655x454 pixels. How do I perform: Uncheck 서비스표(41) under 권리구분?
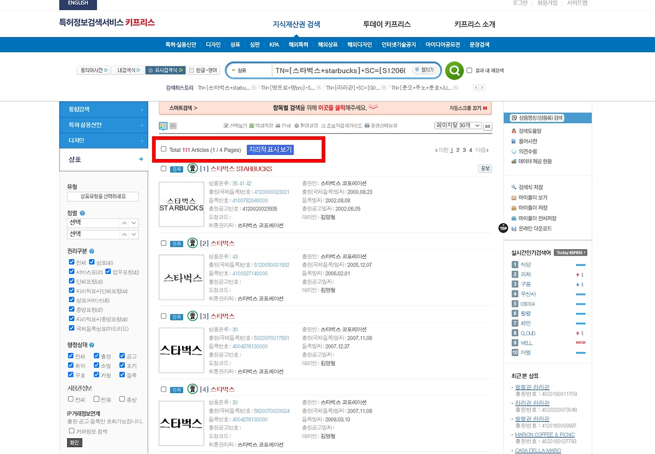click(x=72, y=271)
